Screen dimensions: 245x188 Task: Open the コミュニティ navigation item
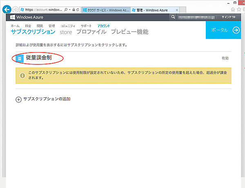68,26
